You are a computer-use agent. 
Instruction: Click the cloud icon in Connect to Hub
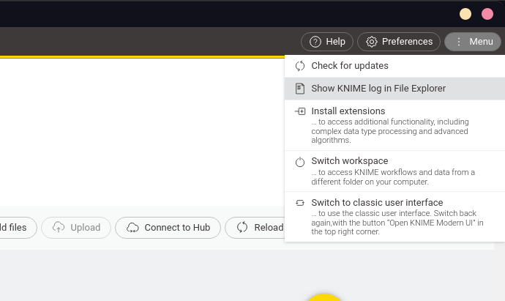tap(132, 228)
